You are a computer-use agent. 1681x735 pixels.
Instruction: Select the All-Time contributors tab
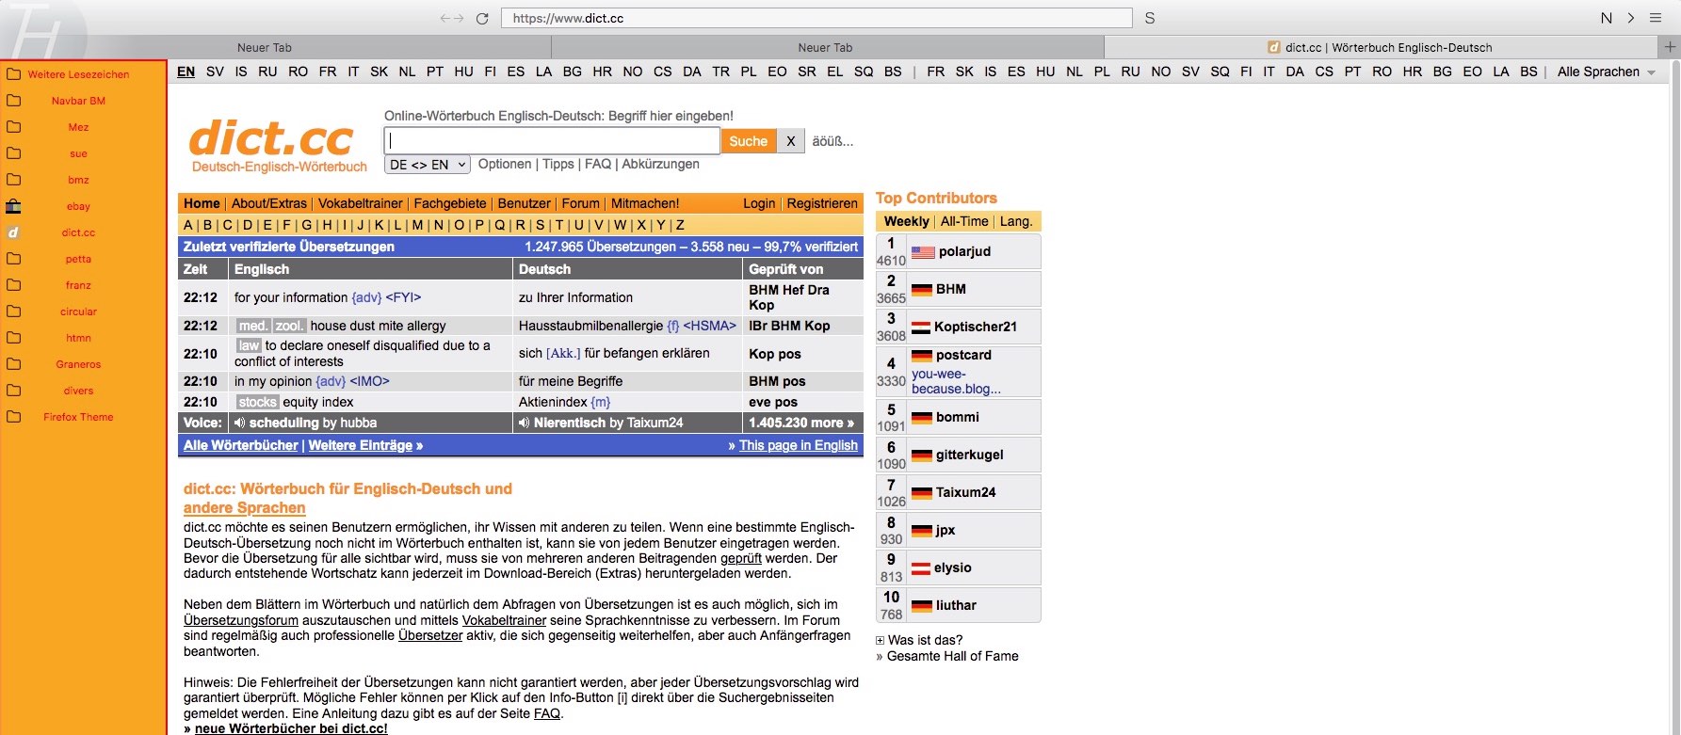click(x=964, y=222)
